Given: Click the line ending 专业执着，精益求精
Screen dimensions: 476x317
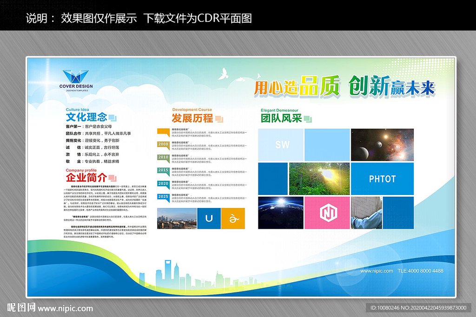Looking at the screenshot, I should click(93, 161).
